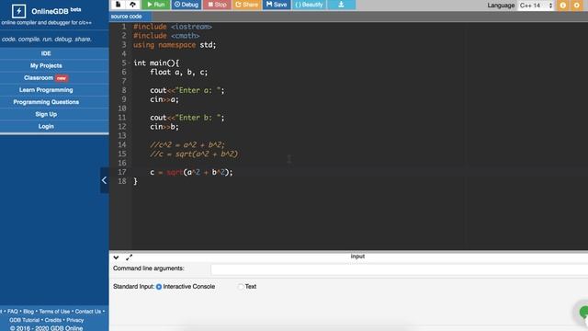Open the Contact Us footer link
The image size is (588, 331).
coord(88,312)
